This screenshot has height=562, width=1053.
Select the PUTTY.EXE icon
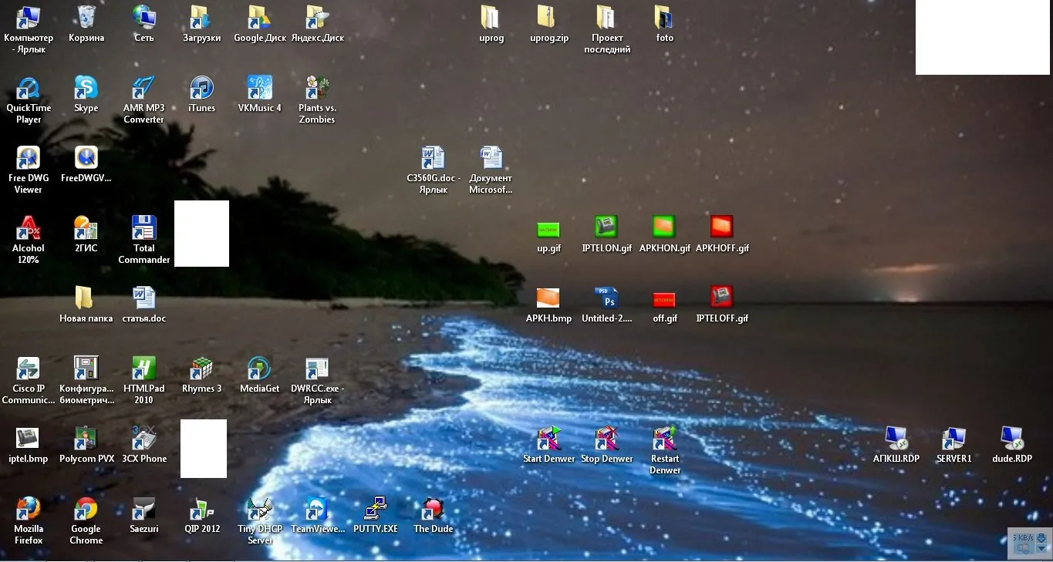(376, 515)
